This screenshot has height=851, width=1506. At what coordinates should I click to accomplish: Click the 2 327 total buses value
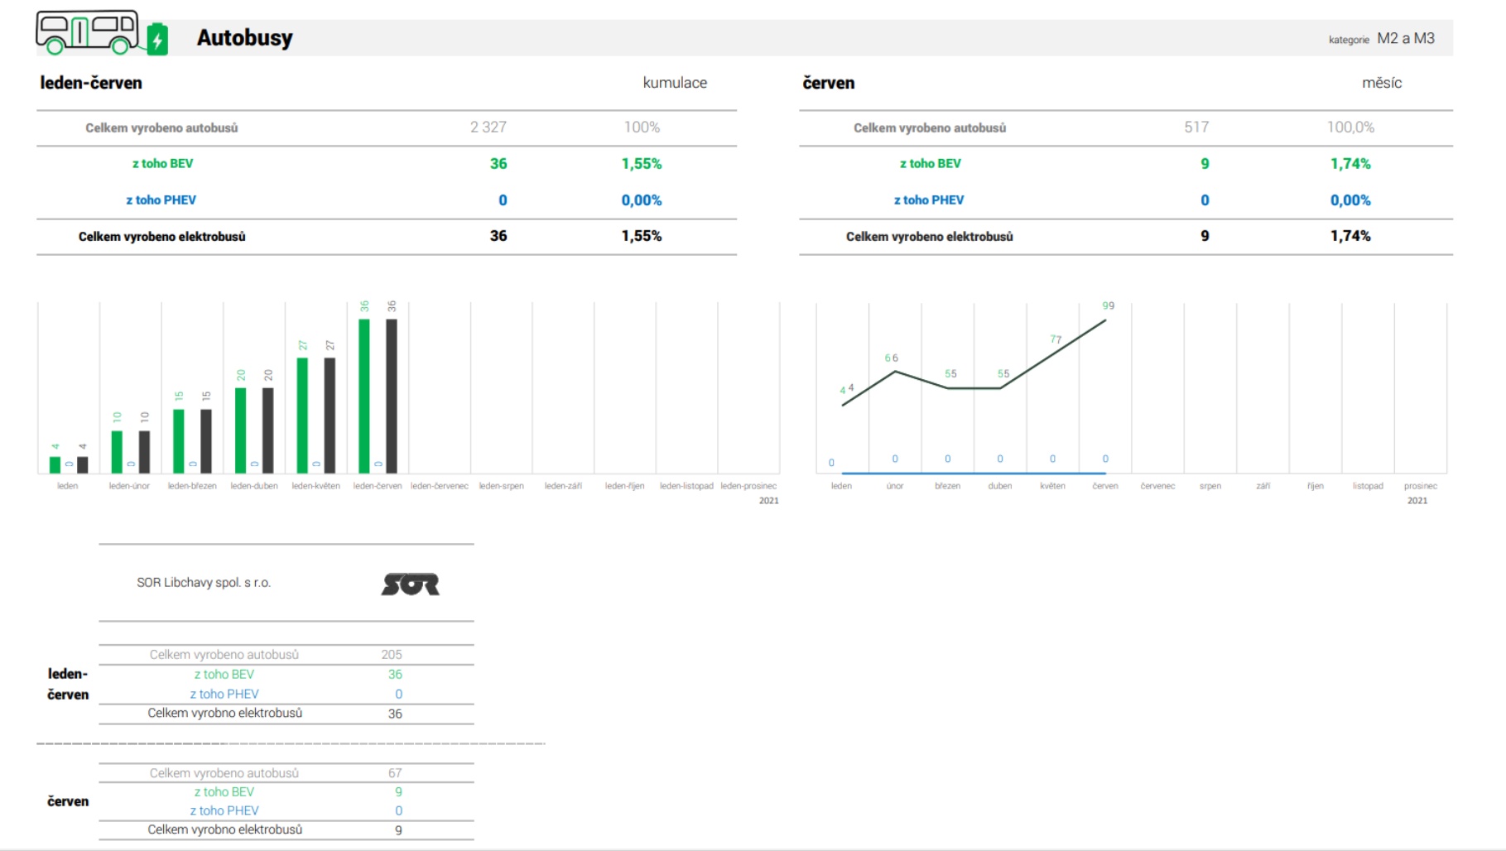pos(488,127)
